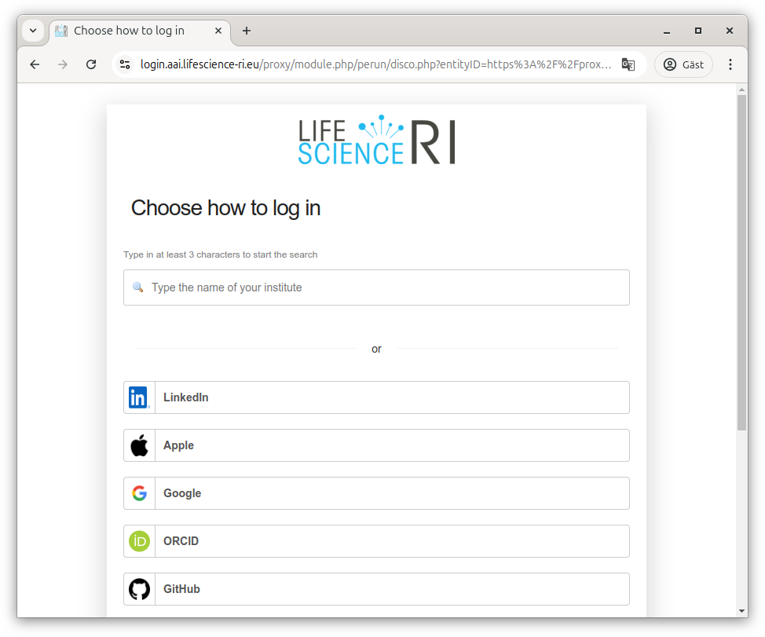Screen dimensions: 765x637
Task: Click the scrollbar up arrow
Action: (741, 90)
